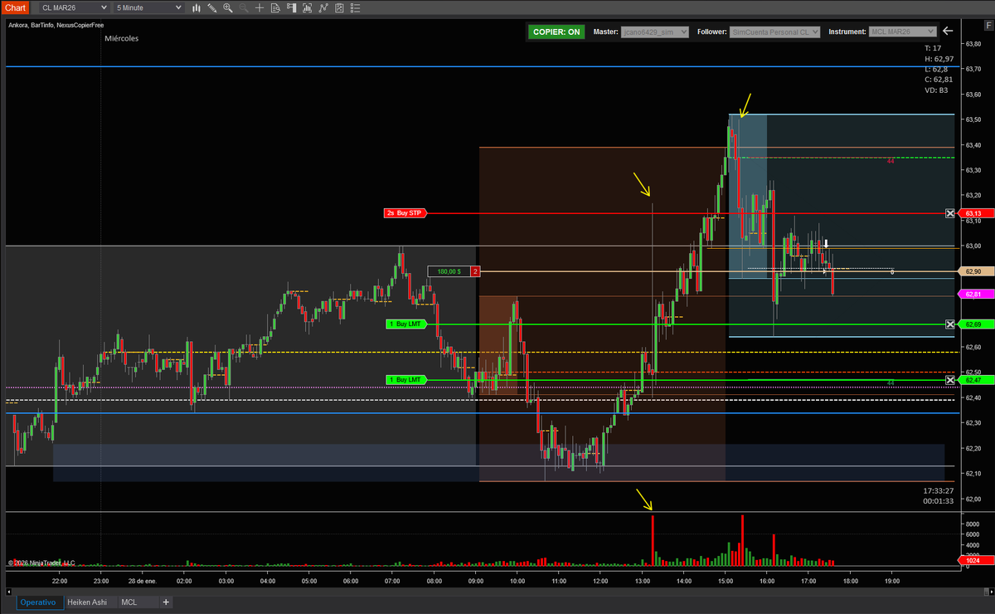
Task: Click the 19:00 time axis label
Action: (893, 582)
